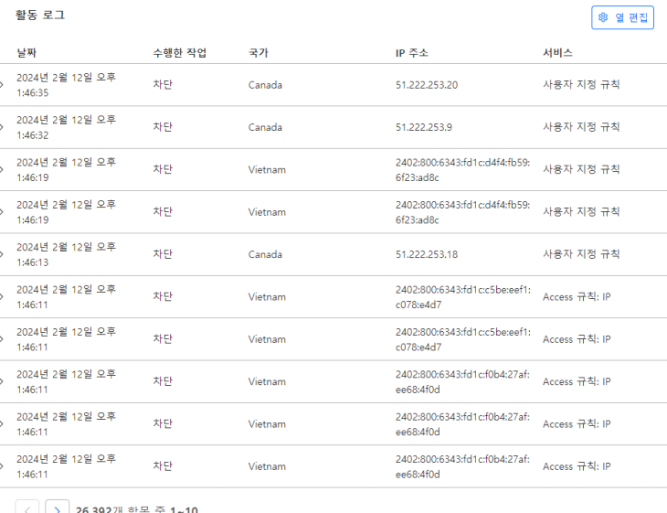
Task: Expand the first 1:46:19 Vietnam row
Action: pos(3,170)
